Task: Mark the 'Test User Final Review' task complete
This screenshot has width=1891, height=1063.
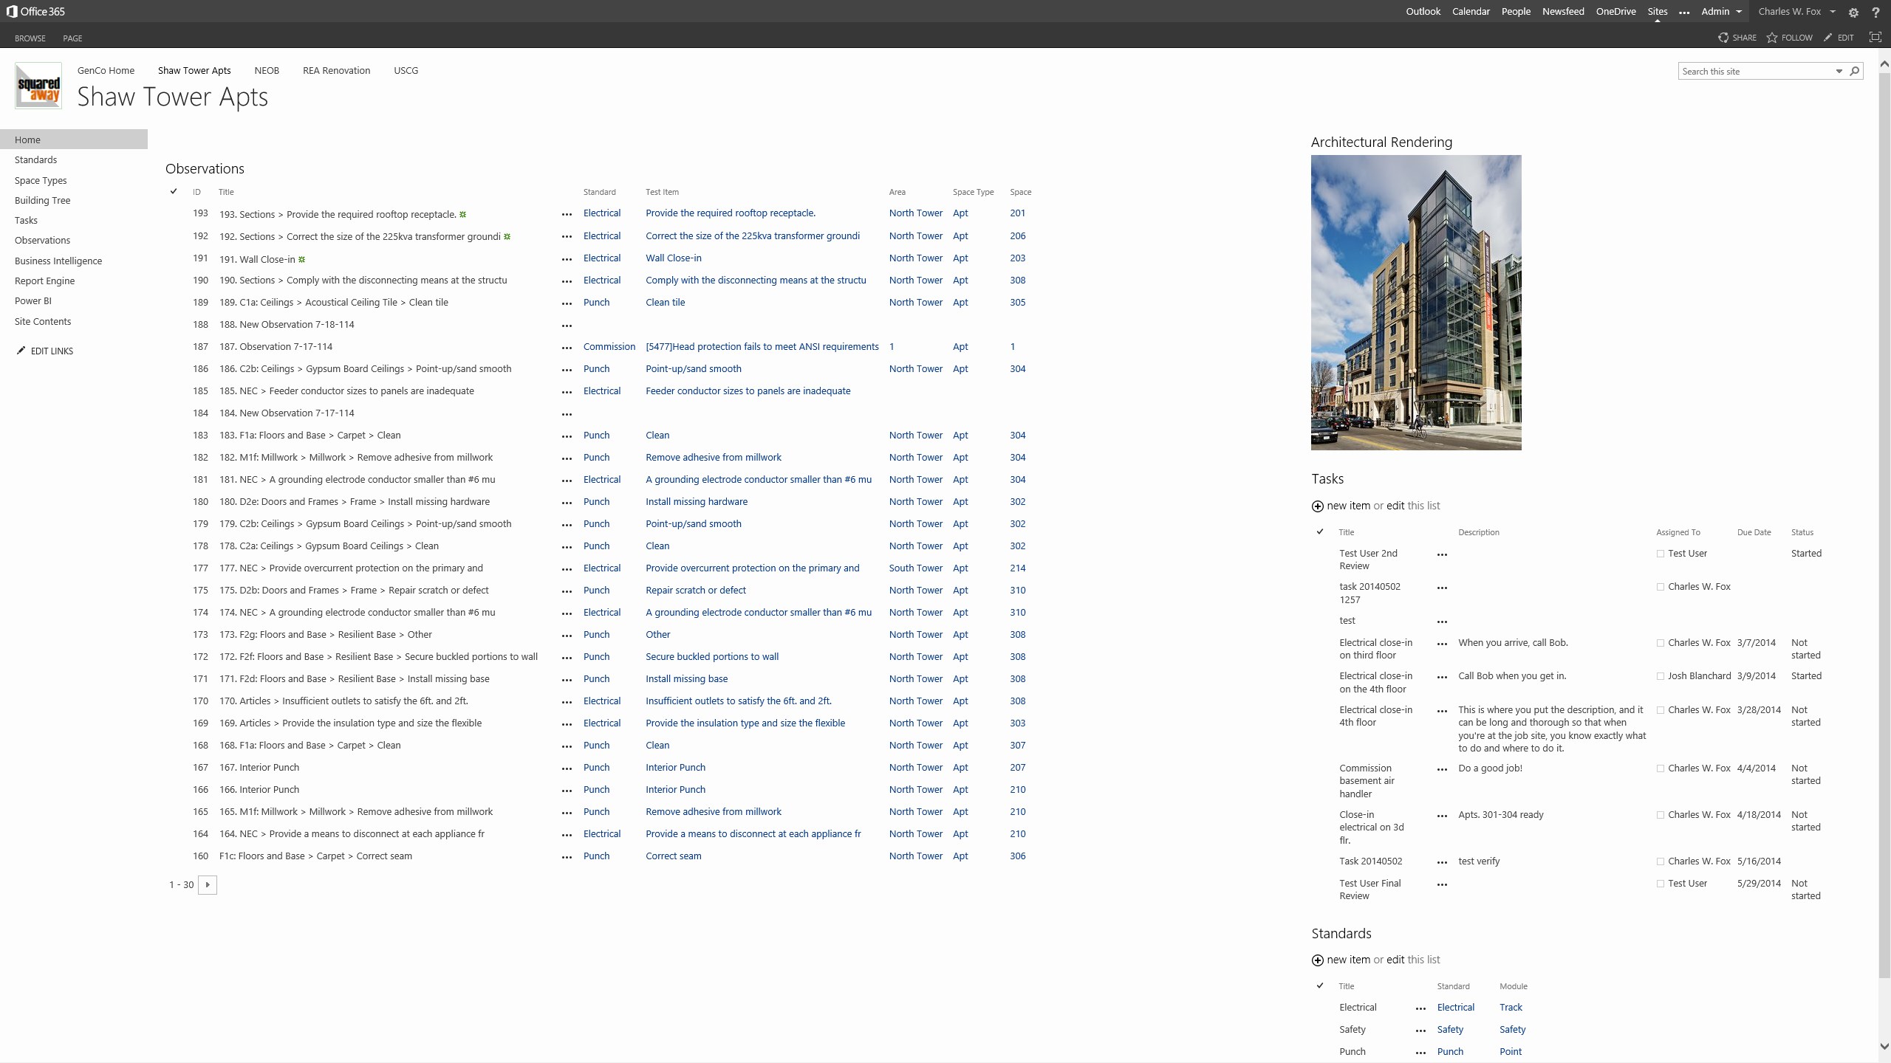Action: (1661, 884)
